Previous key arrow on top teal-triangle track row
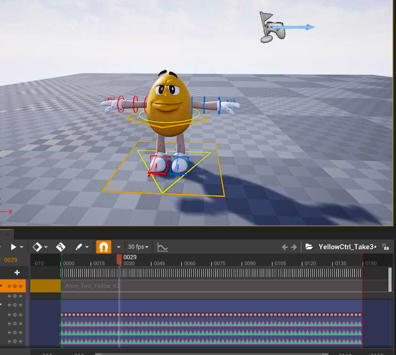Screen dimensions: 396x355 pyautogui.click(x=10, y=324)
